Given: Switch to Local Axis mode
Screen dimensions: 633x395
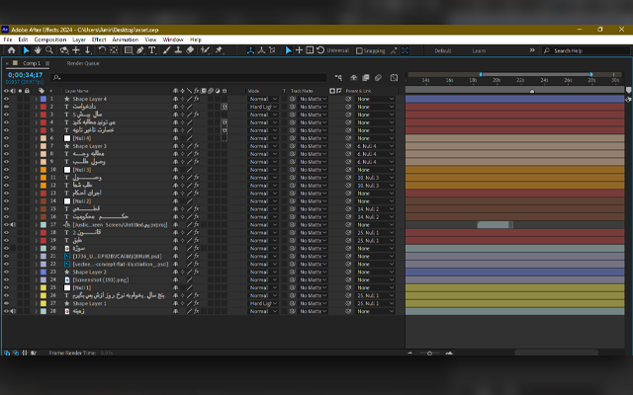Looking at the screenshot, I should [x=250, y=50].
